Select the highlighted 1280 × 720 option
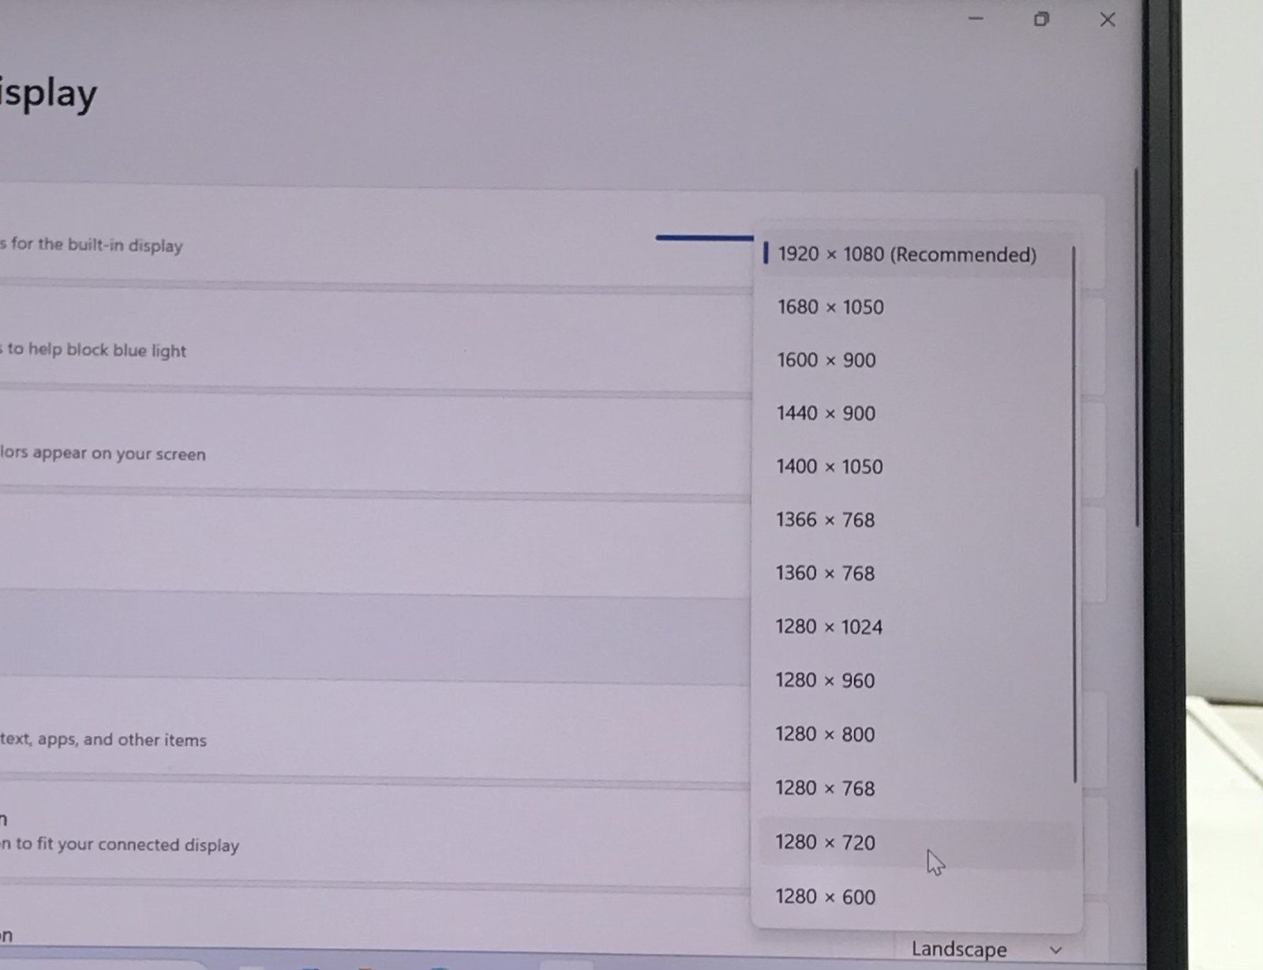Screen dimensions: 1263x970 tap(916, 843)
